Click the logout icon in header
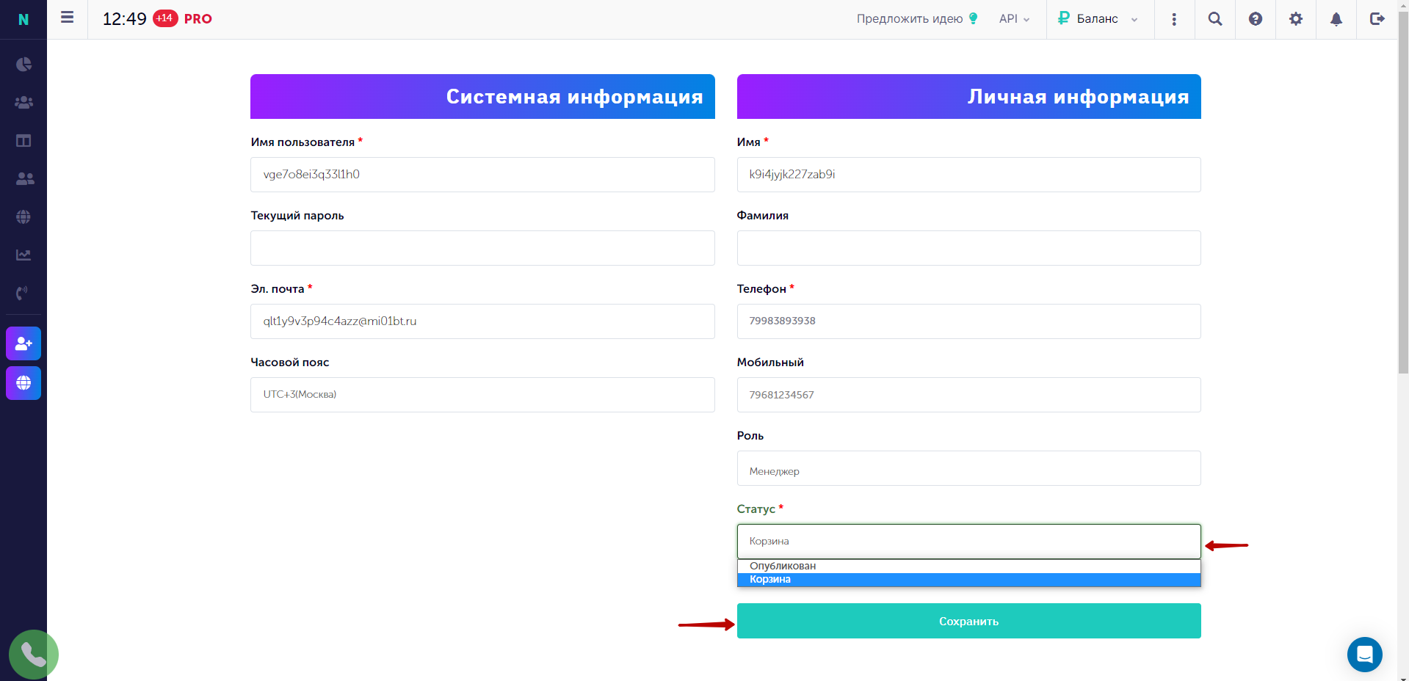 point(1377,19)
